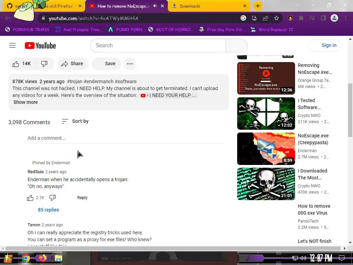Go to YouTube home via logo
Screen dimensions: 353x265
[40, 46]
